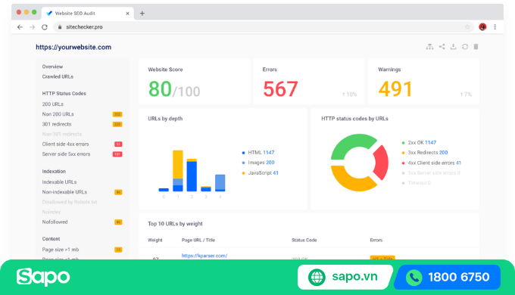Select Server side 5xx errors
This screenshot has width=515, height=295.
66,154
